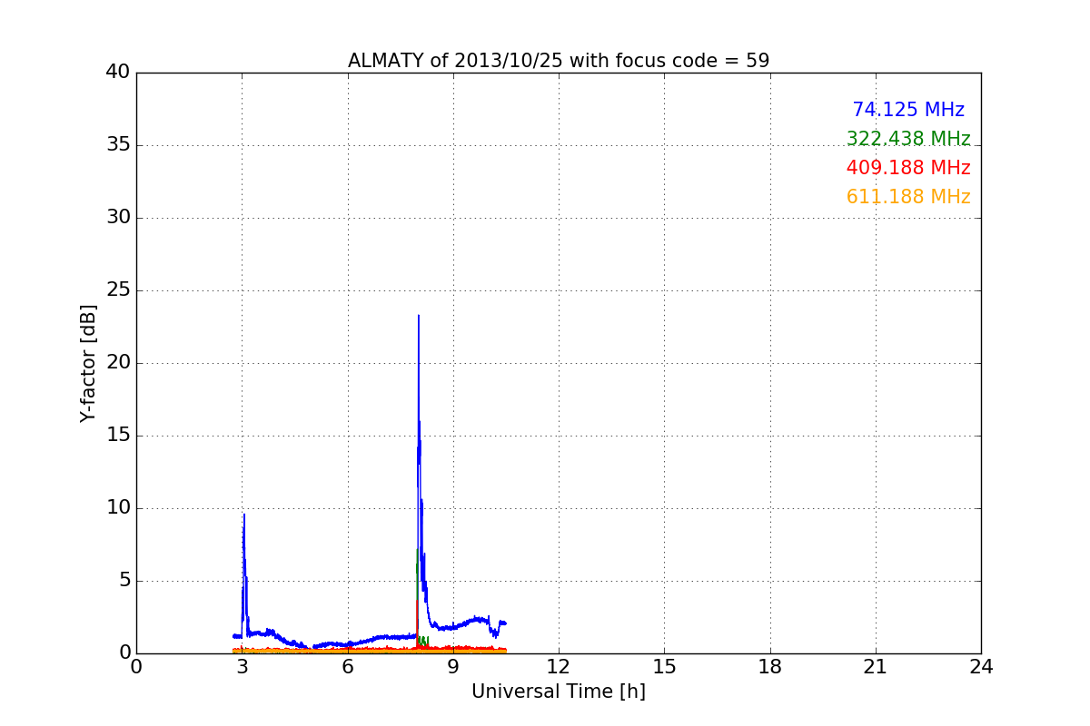
Task: Select the orange 611.188 MHz legend label
Action: [x=908, y=197]
